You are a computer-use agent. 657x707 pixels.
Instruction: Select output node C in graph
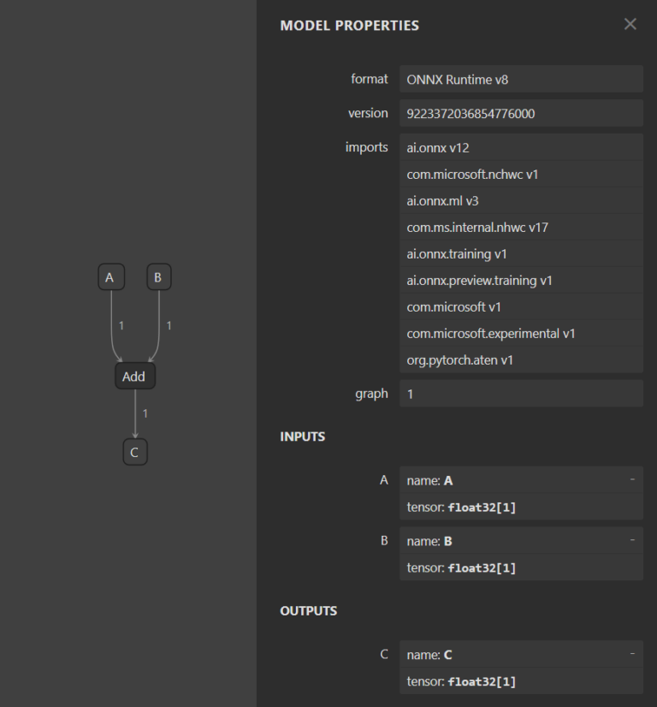click(x=134, y=453)
